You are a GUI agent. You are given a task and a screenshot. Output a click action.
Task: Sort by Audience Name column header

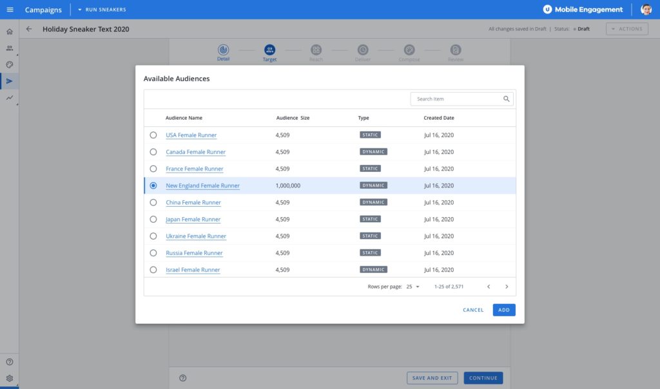pyautogui.click(x=184, y=118)
